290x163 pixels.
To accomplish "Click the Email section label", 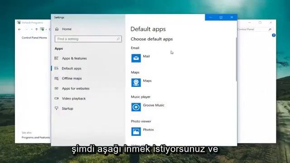I will point(135,48).
